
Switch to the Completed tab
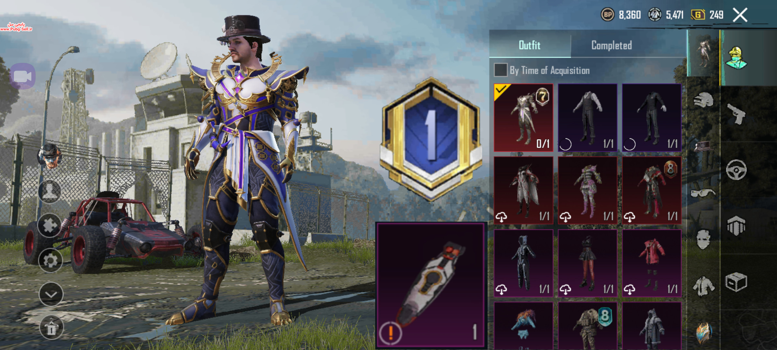pyautogui.click(x=612, y=45)
